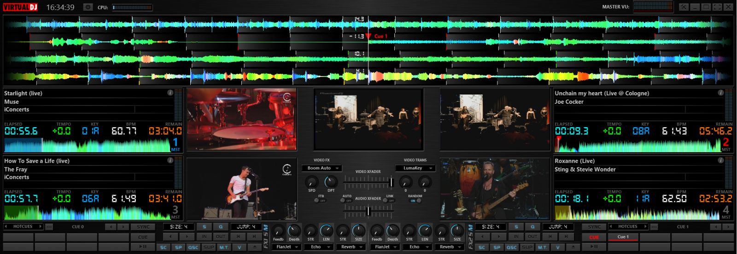
Task: Click the left deck eject icon
Action: (x=255, y=247)
